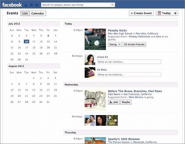
Task: Open Woodside, California location link
Action: [x=145, y=142]
